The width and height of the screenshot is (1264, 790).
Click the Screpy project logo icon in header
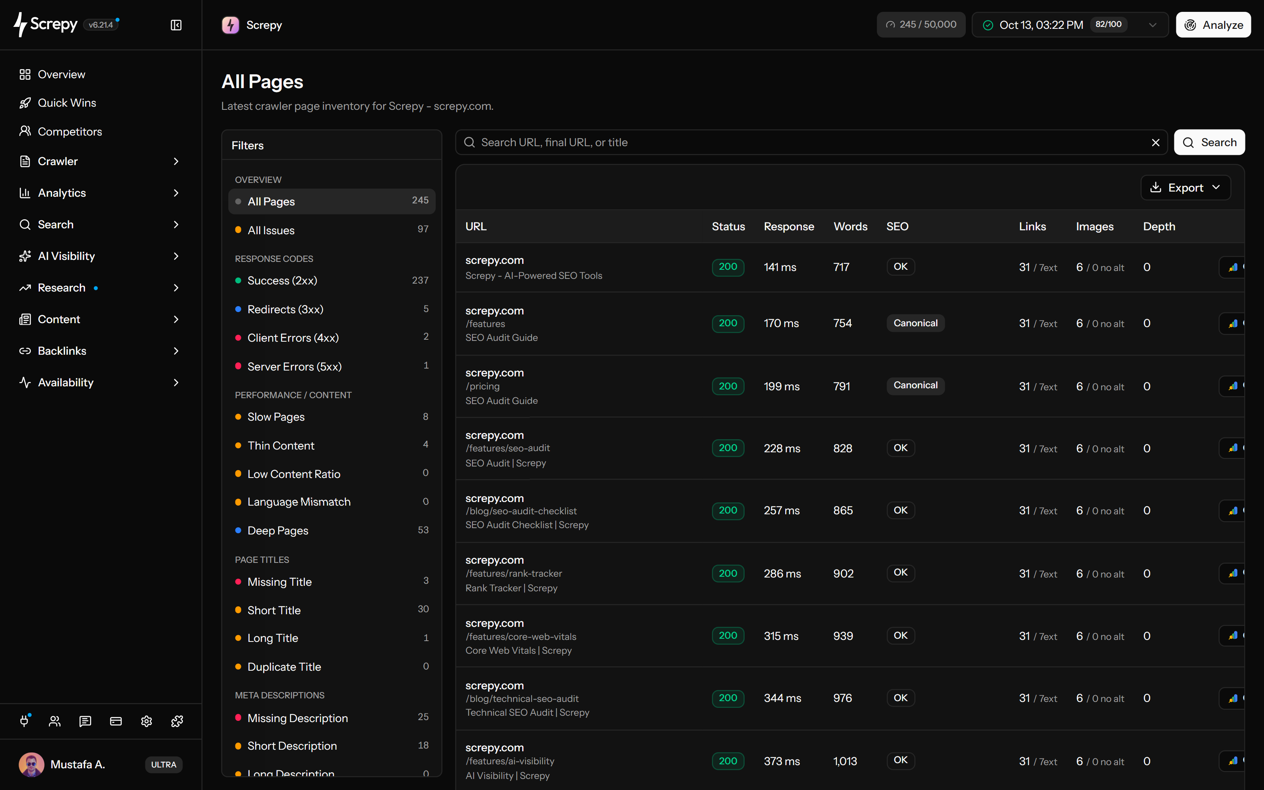[230, 25]
